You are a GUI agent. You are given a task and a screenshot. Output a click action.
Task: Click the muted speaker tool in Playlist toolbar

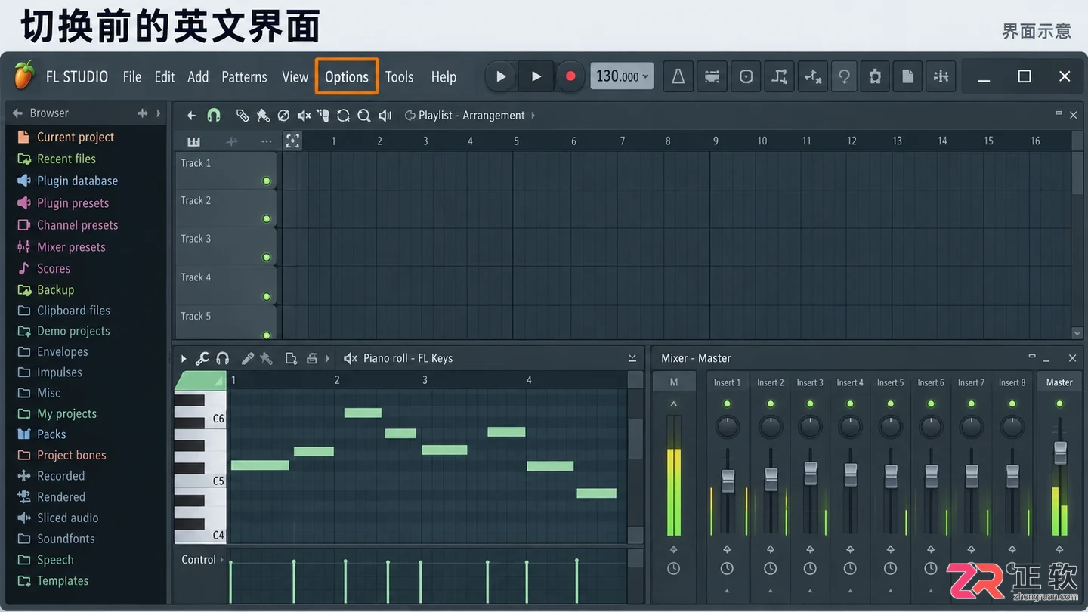click(304, 116)
